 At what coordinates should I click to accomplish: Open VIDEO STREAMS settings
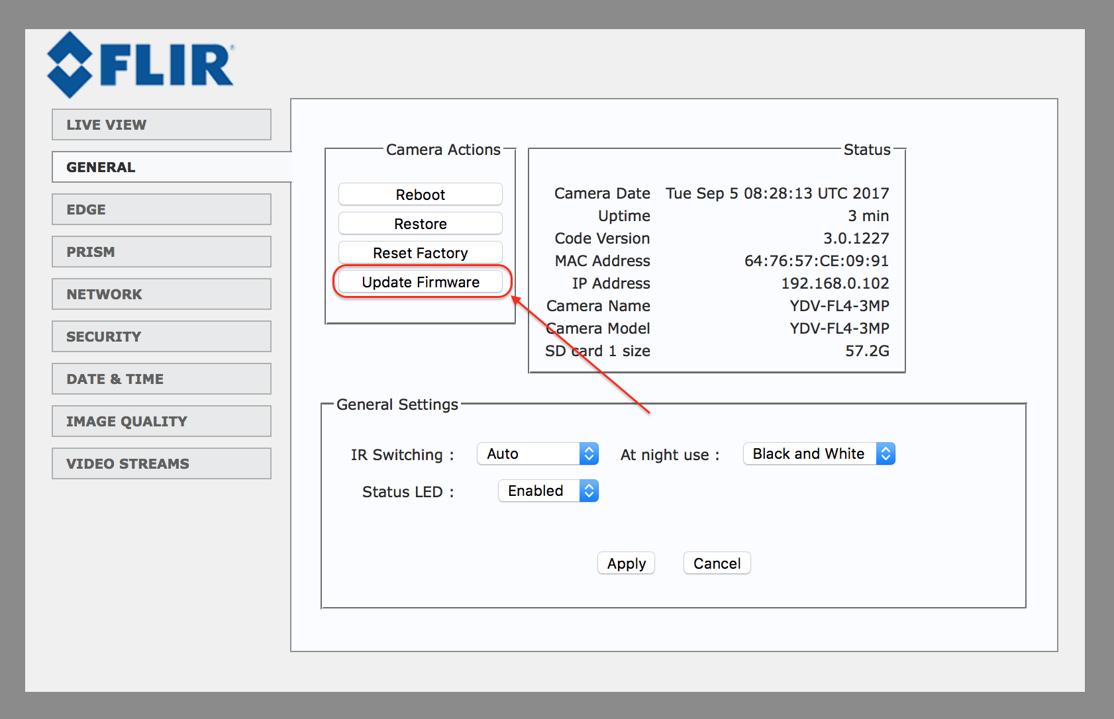tap(162, 463)
